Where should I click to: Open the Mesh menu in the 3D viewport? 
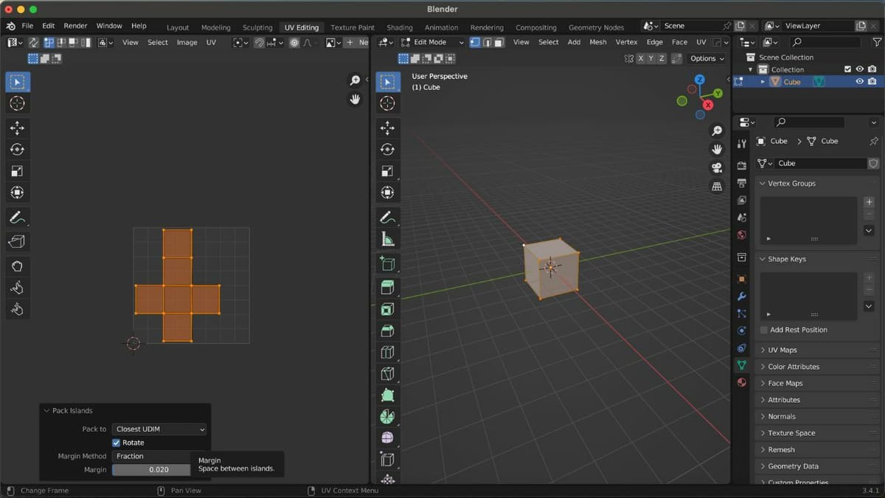[597, 42]
